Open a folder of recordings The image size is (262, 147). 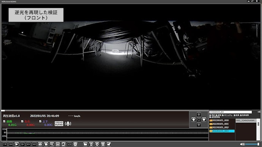(85, 144)
